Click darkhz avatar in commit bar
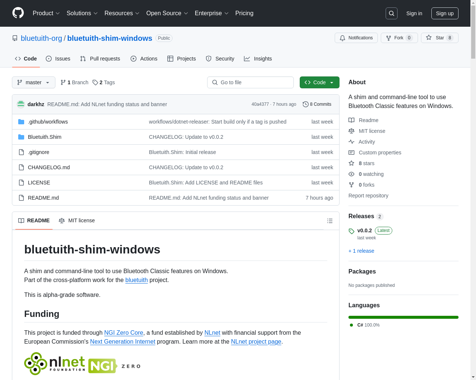The image size is (476, 380). coord(21,104)
